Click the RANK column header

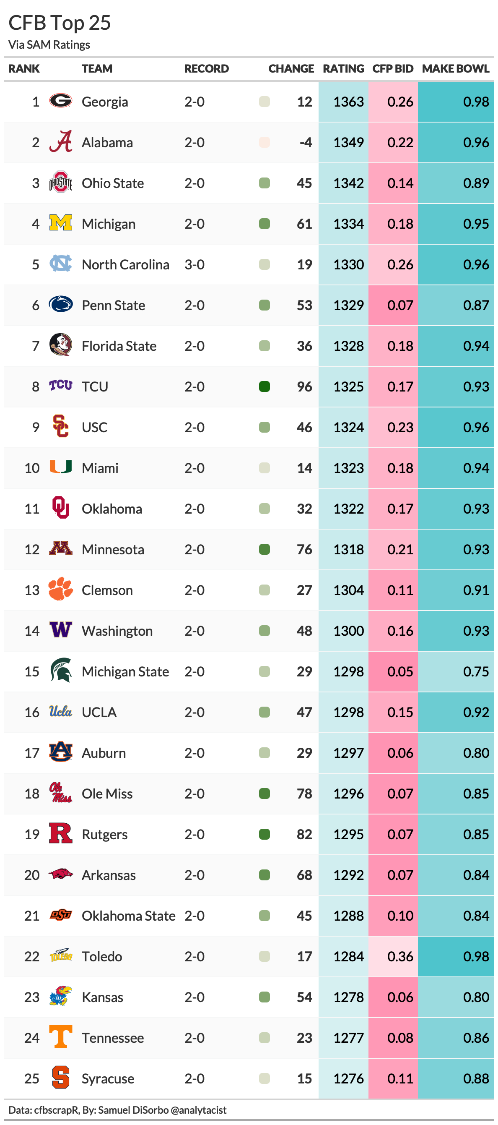[x=24, y=68]
